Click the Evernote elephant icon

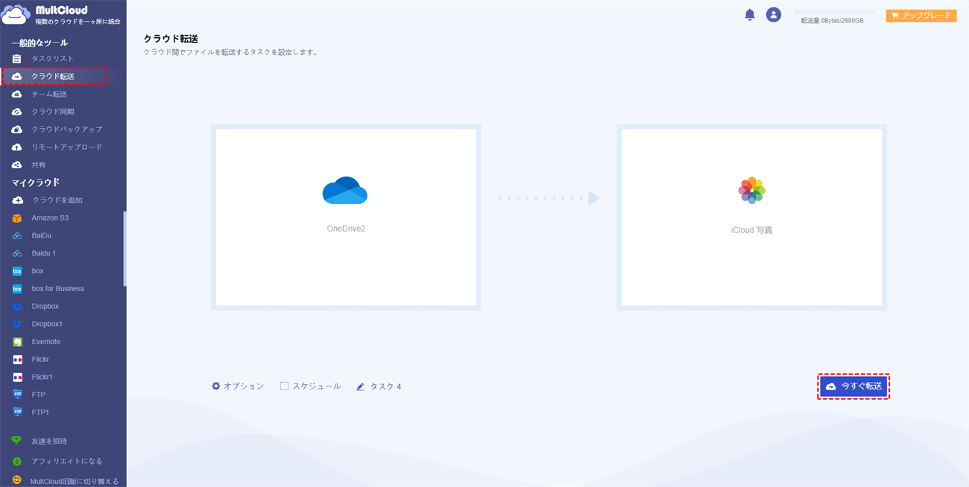pyautogui.click(x=17, y=342)
